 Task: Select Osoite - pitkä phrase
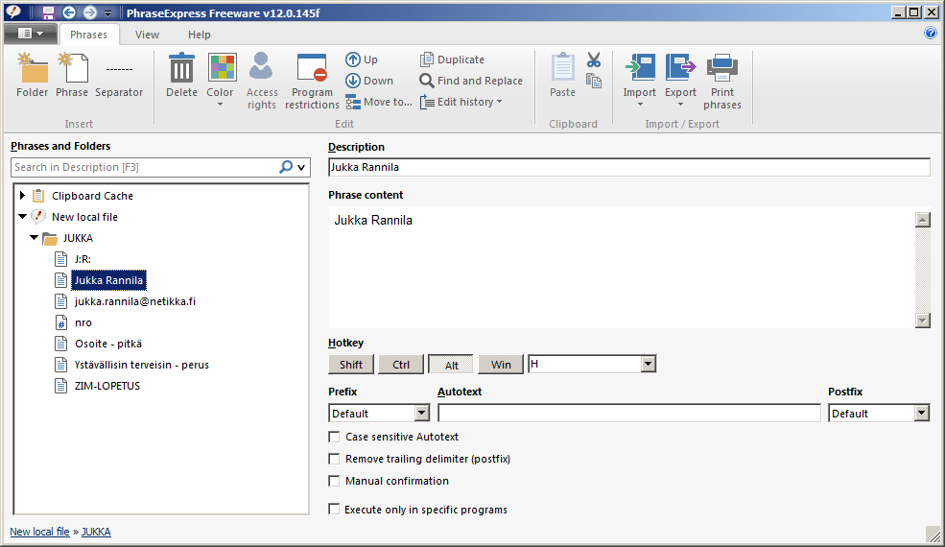click(x=108, y=344)
